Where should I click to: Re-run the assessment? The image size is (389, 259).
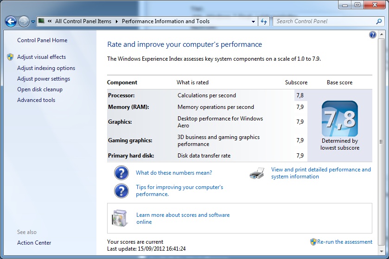coord(344,242)
